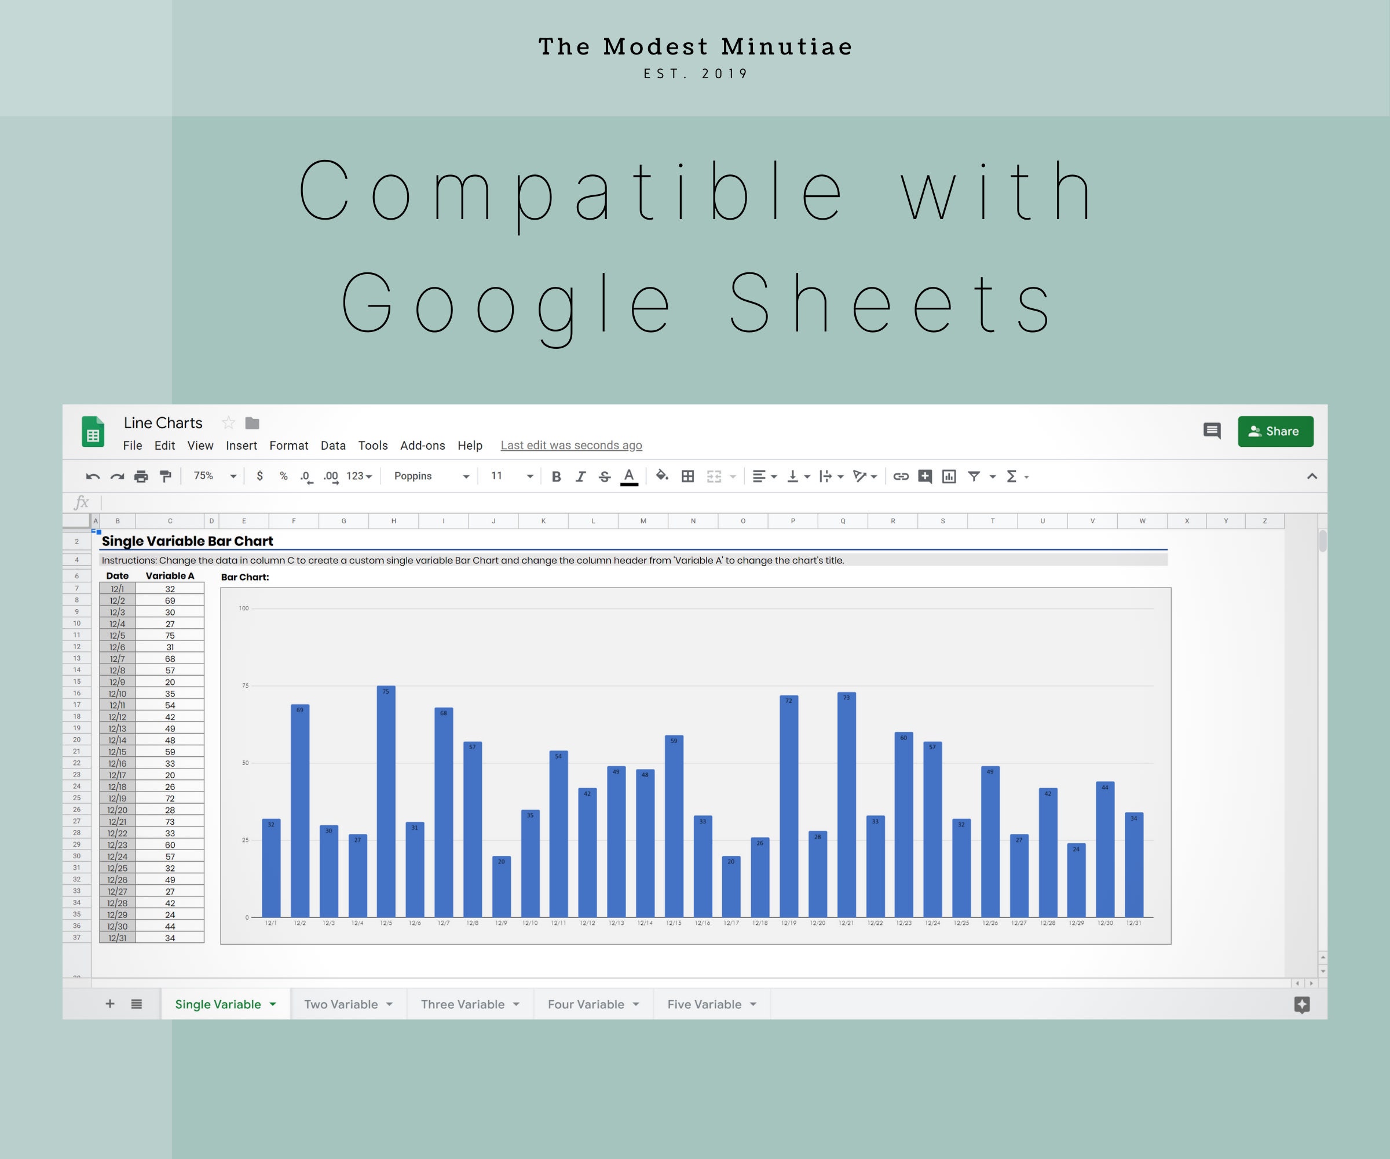Insert a chart using the toolbar icon
The height and width of the screenshot is (1159, 1390).
coord(949,476)
